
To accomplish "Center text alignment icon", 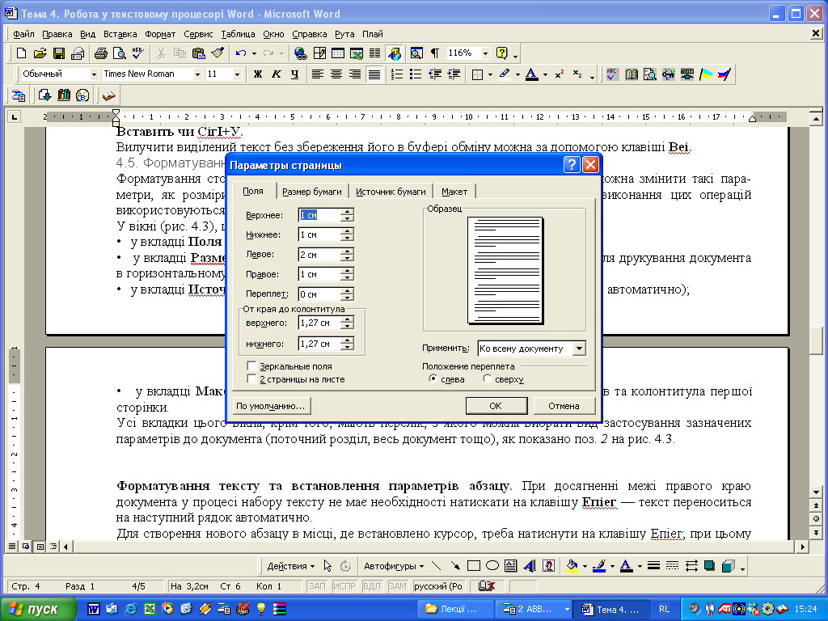I will [336, 74].
